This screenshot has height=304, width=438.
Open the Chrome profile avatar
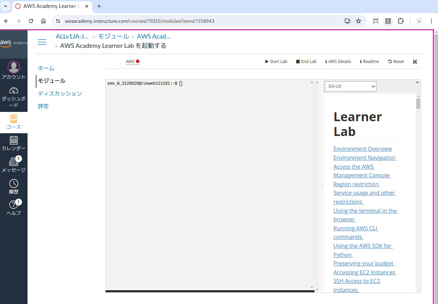pos(419,21)
